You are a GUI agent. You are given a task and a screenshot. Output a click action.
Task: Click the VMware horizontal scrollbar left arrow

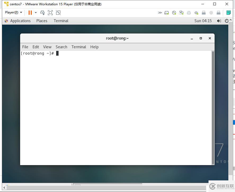(4, 188)
